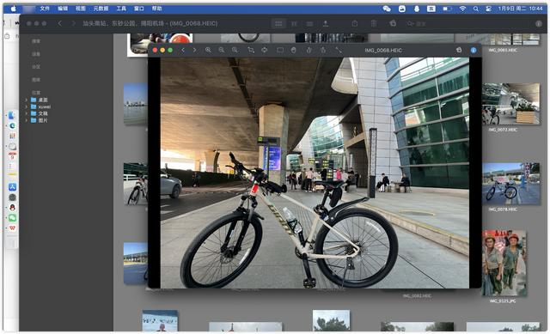This screenshot has height=334, width=550.
Task: Zoom out using the magnifier minus icon
Action: coord(222,50)
